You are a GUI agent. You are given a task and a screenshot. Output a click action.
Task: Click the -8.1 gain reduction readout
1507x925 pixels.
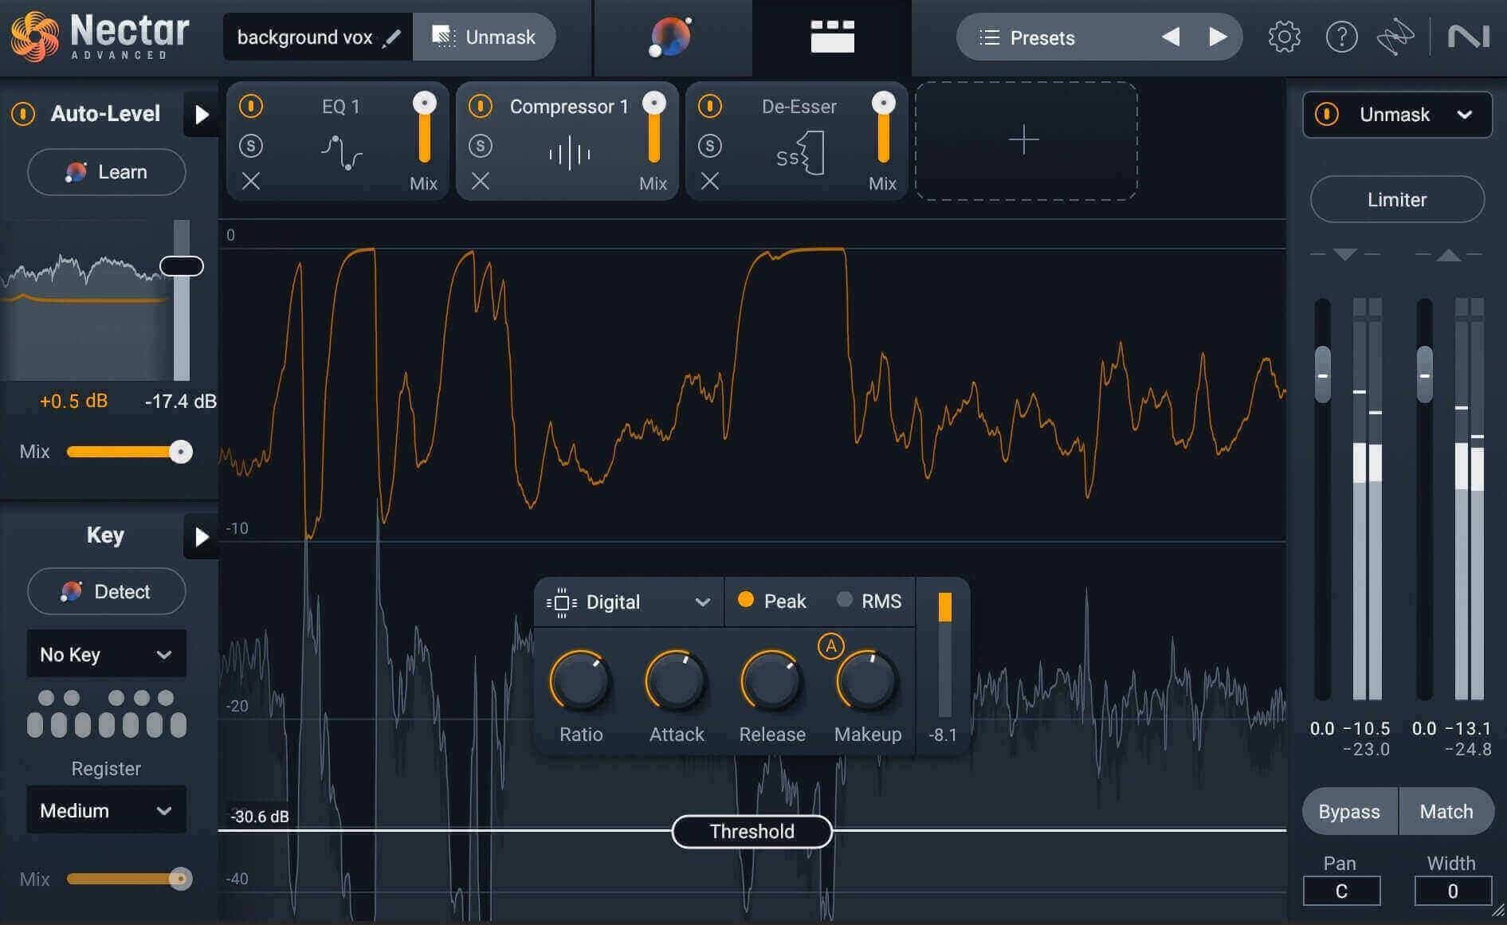(943, 735)
